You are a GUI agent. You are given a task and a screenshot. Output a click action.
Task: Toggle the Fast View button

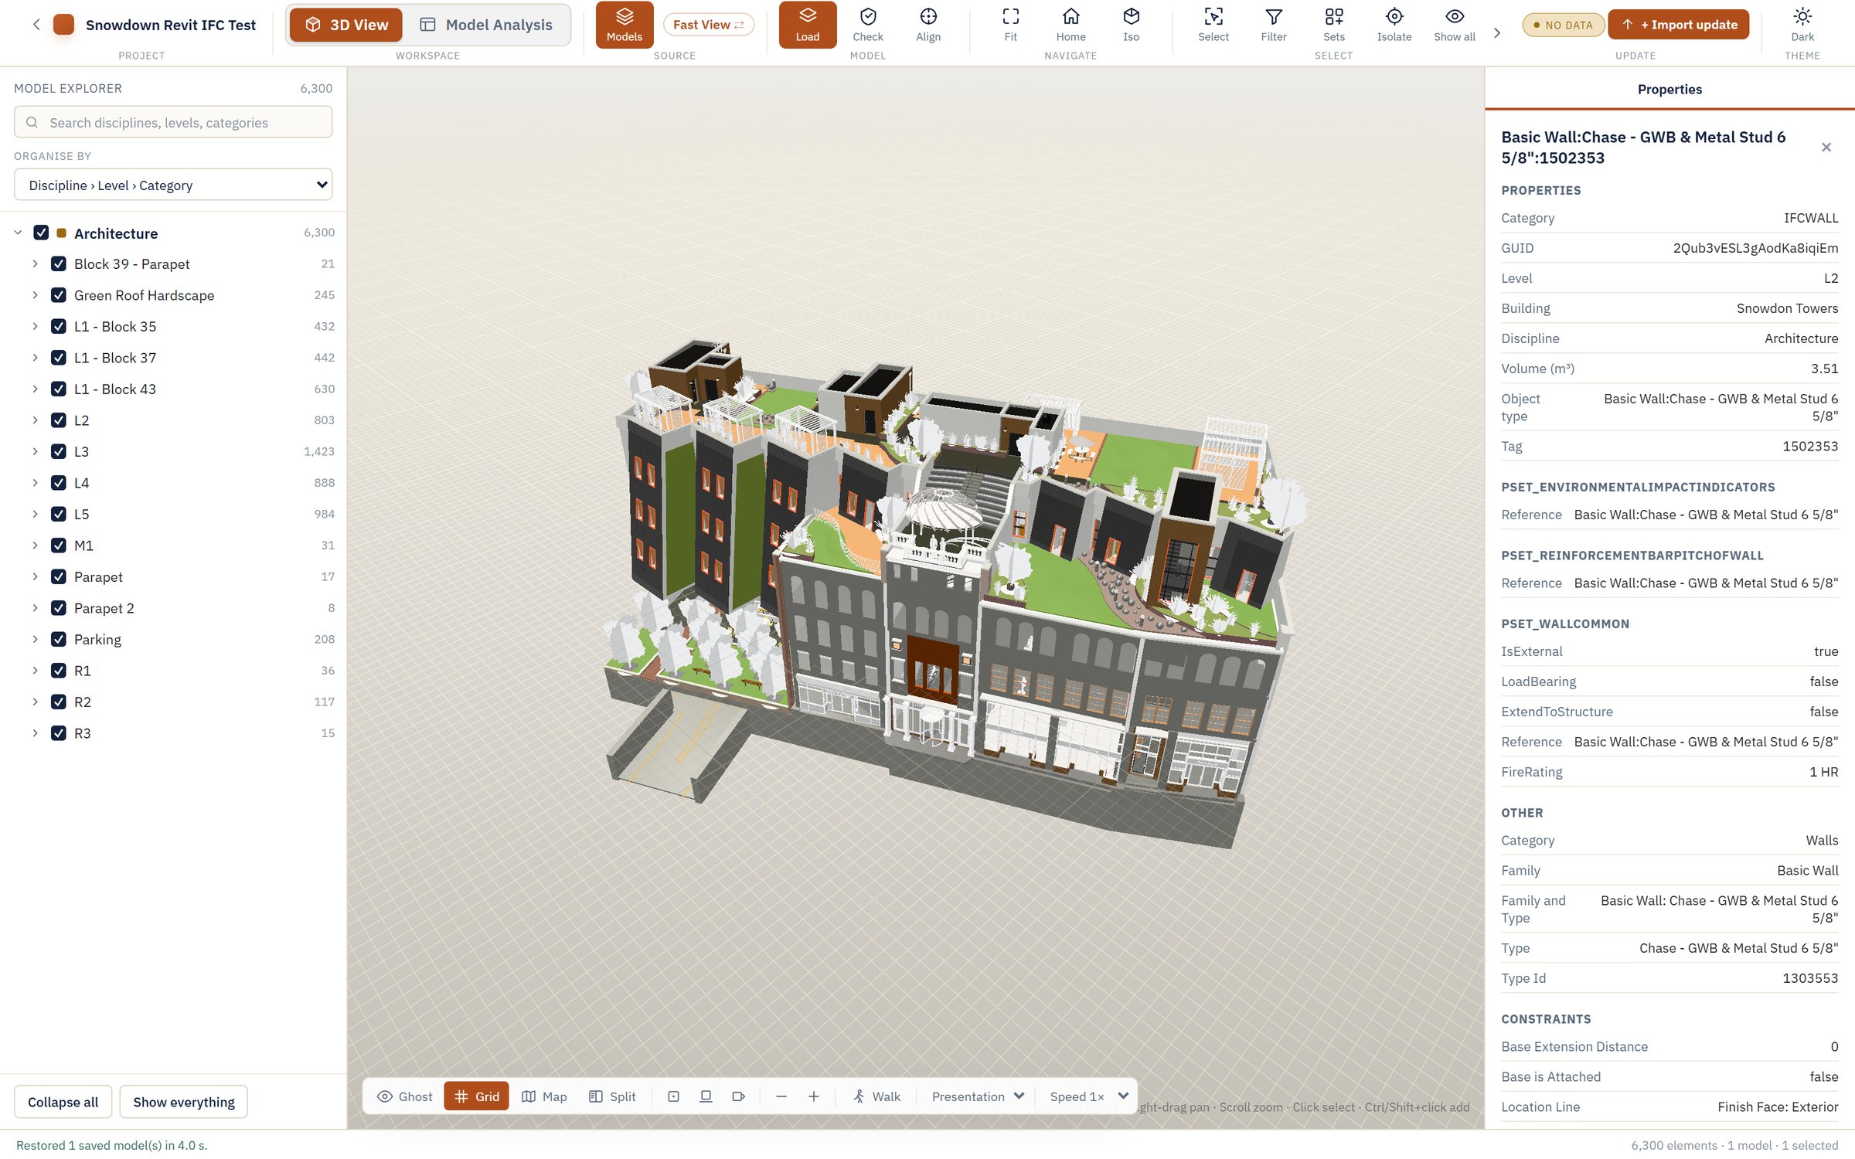tap(708, 25)
